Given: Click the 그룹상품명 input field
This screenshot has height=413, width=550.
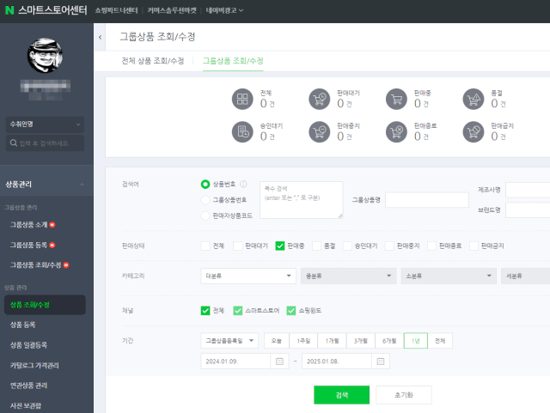Looking at the screenshot, I should point(427,200).
